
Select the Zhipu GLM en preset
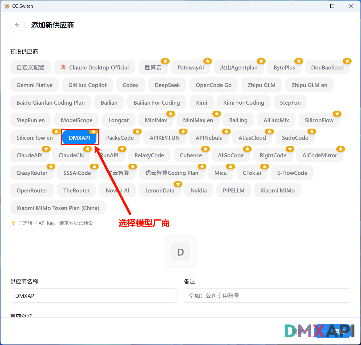tap(309, 85)
